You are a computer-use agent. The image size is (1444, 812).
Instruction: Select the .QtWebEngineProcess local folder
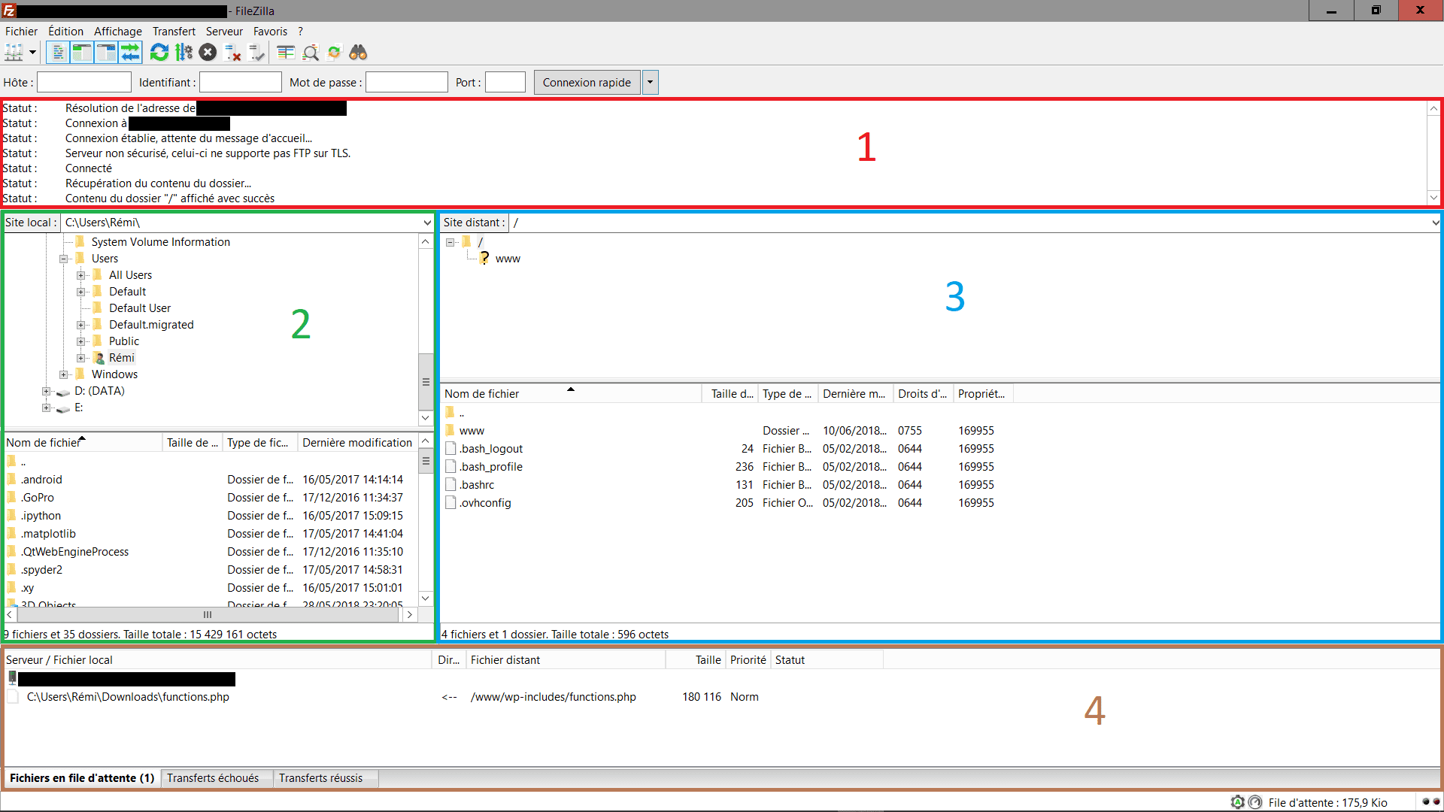point(74,552)
